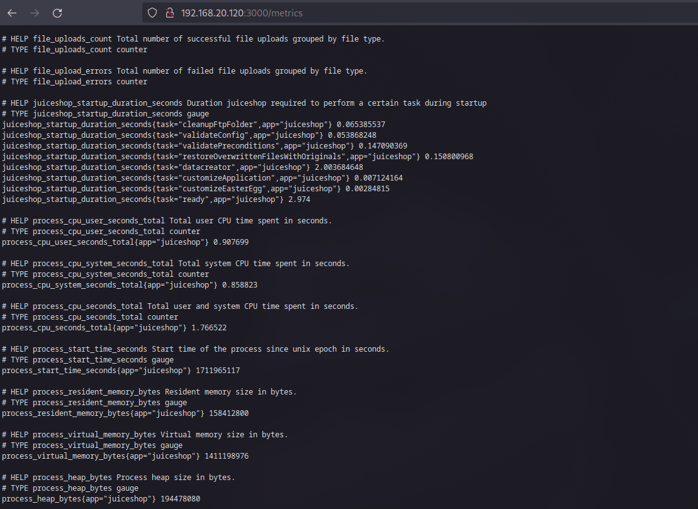Screen dimensions: 698x509
Task: Click the file_uploads_count HELP line
Action: (x=193, y=39)
